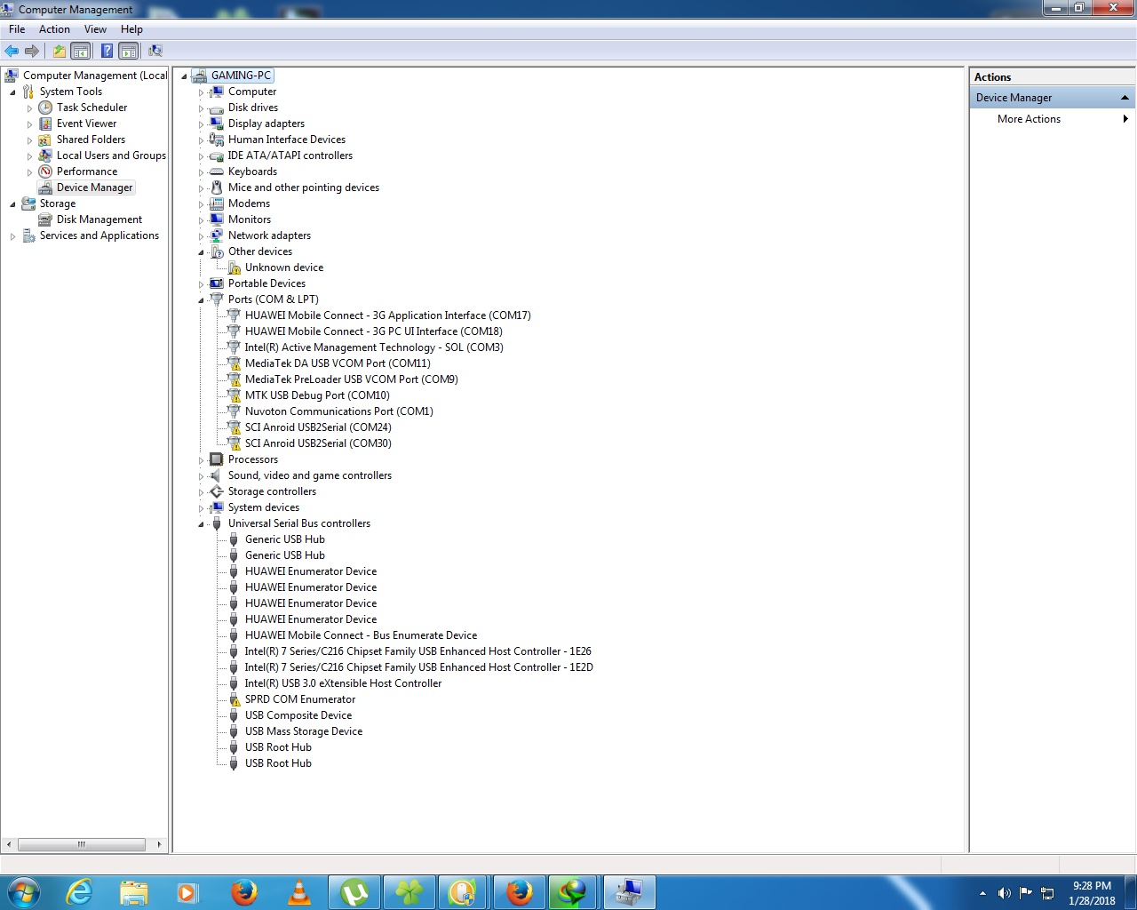
Task: Click right arrow of console tree horizontal scrollbar
Action: click(159, 844)
